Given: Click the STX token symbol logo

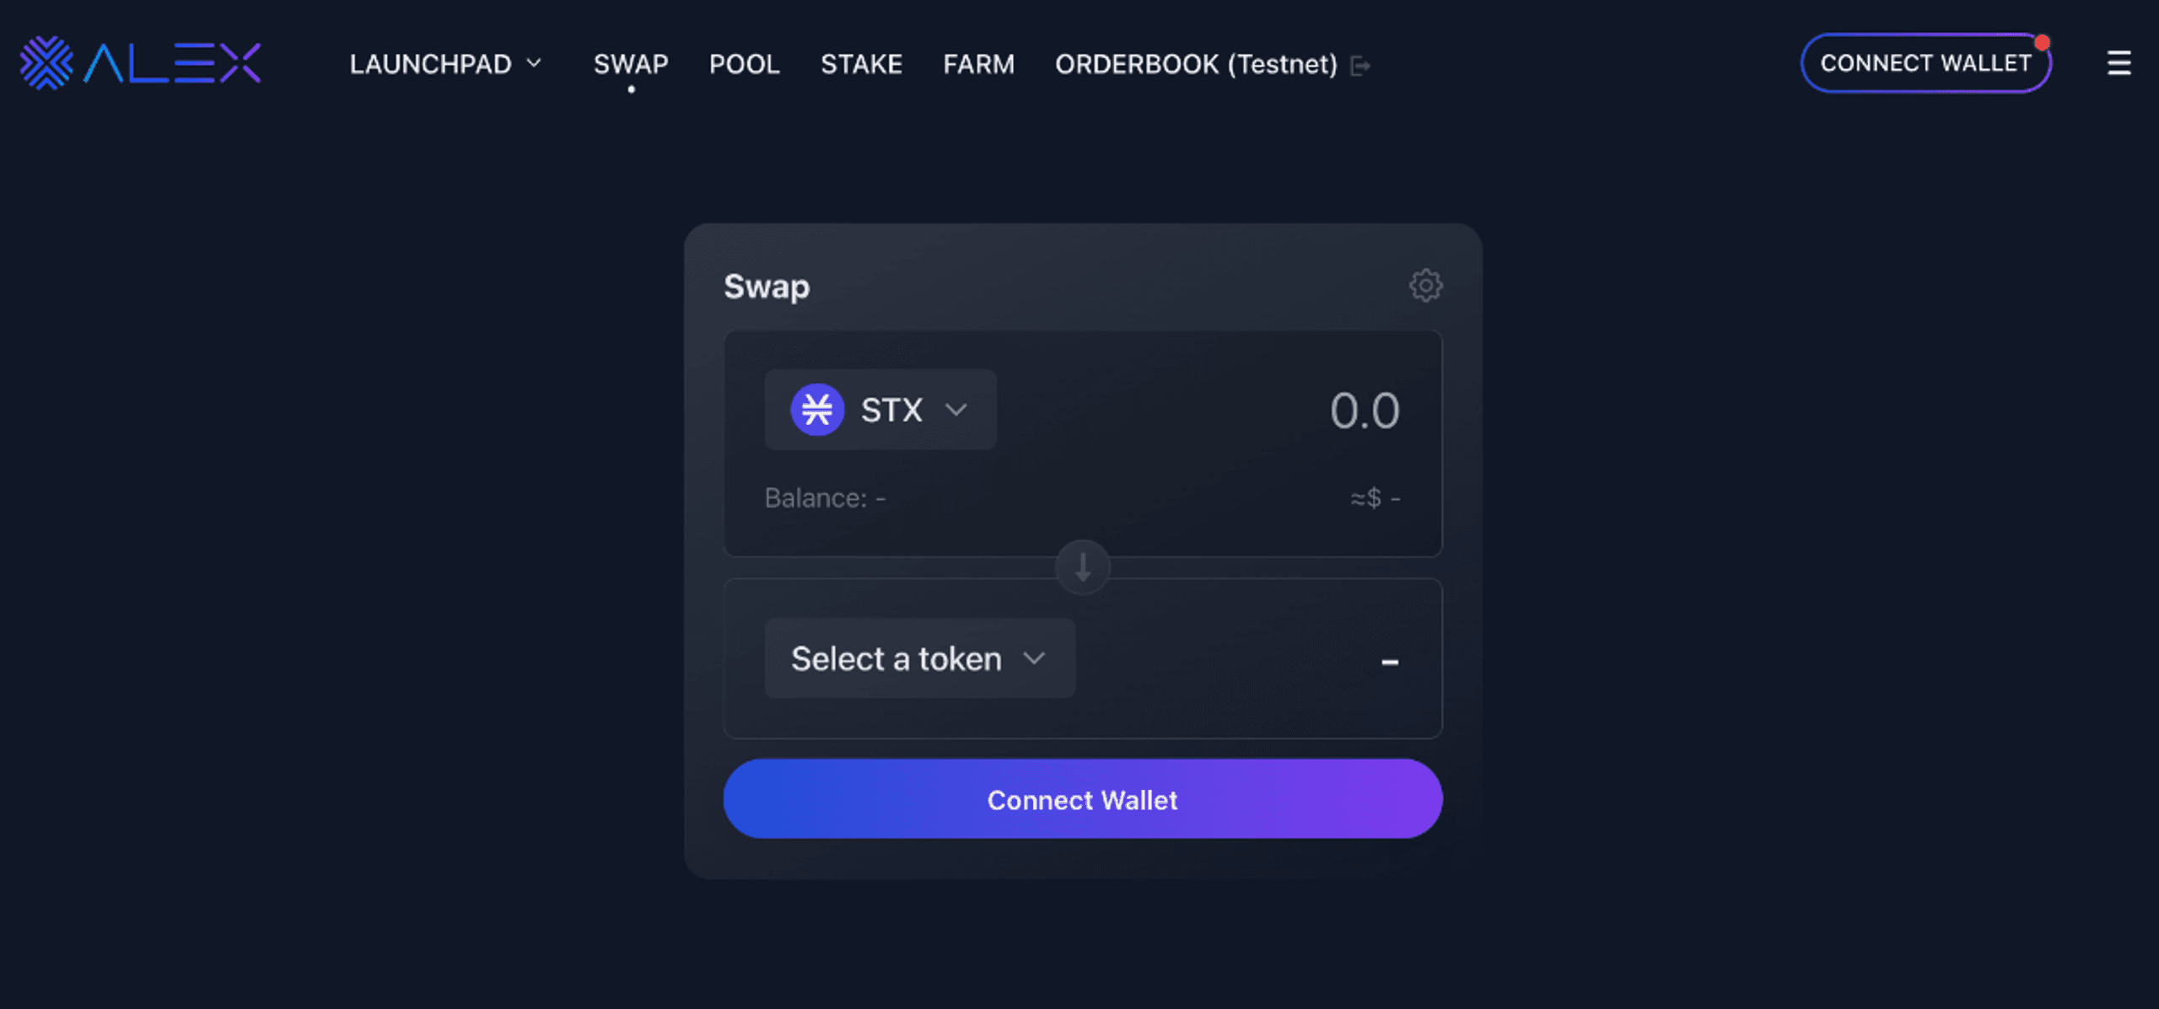Looking at the screenshot, I should 814,407.
